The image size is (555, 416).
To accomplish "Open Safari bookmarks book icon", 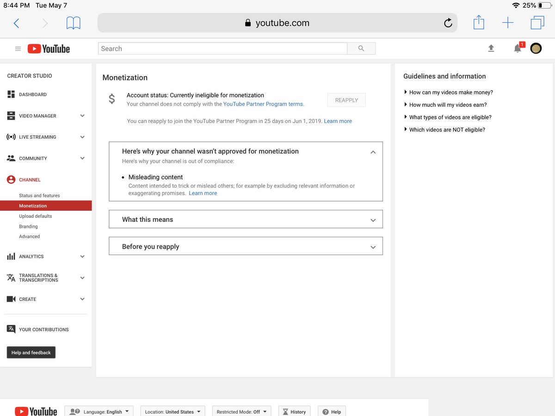I will (74, 23).
